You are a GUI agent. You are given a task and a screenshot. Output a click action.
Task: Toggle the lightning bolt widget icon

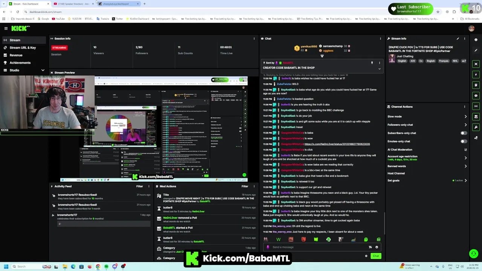coord(476,75)
